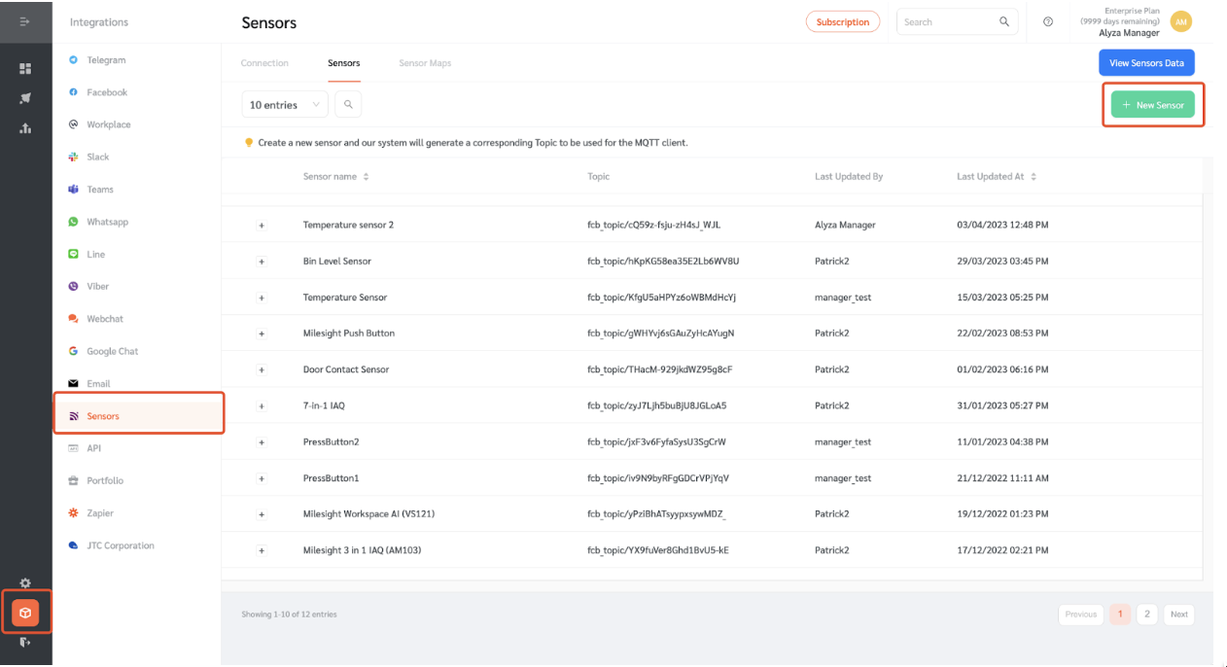
Task: Expand the Temperature sensor 2 row
Action: tap(262, 225)
